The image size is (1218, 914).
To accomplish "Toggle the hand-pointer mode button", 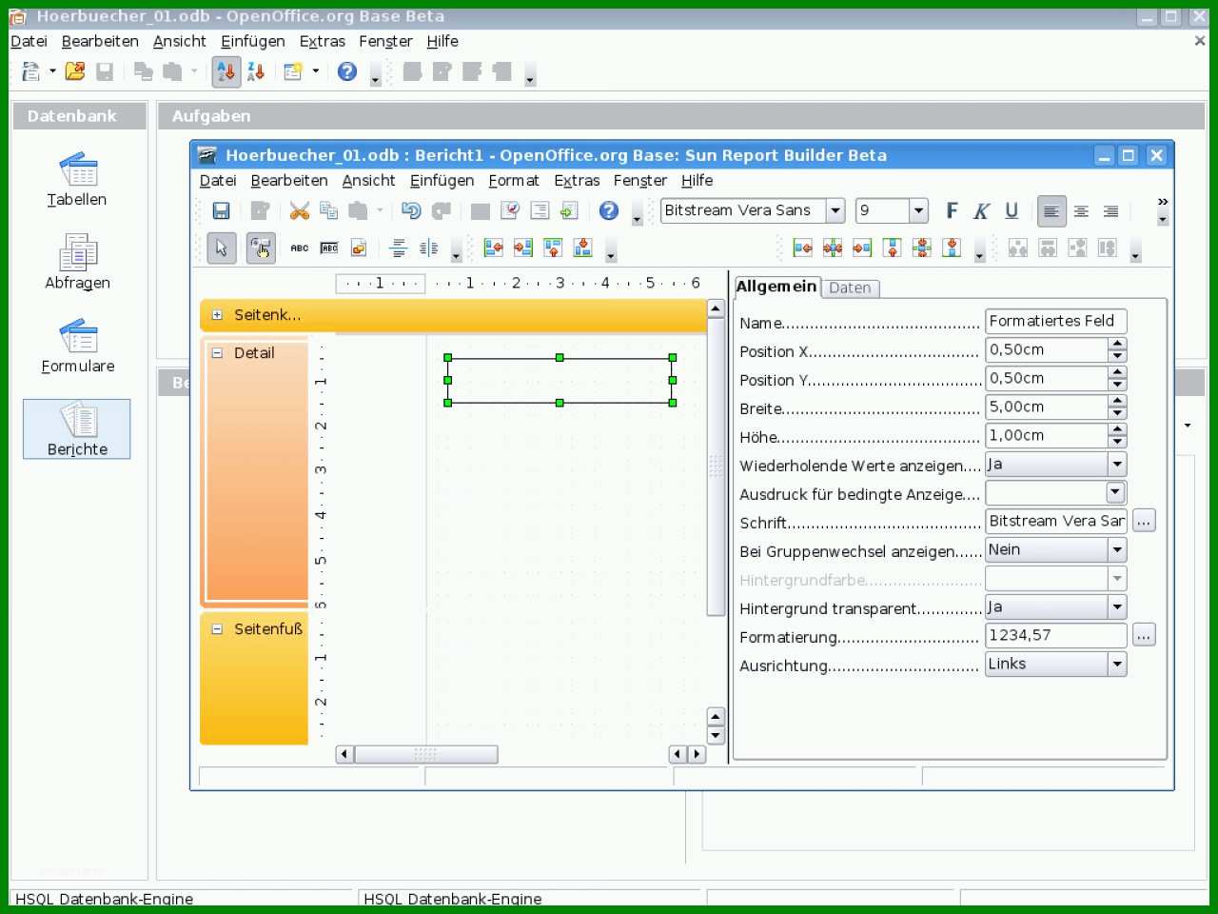I will (261, 248).
